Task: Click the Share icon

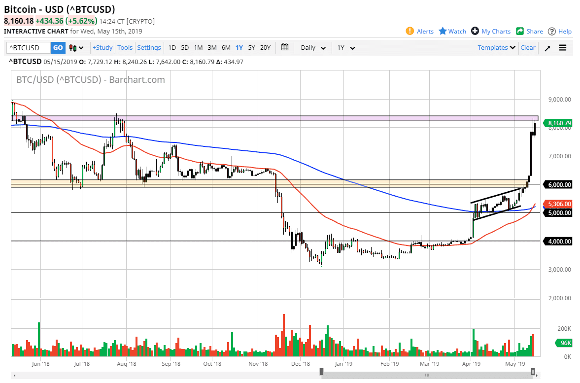Action: tap(520, 31)
